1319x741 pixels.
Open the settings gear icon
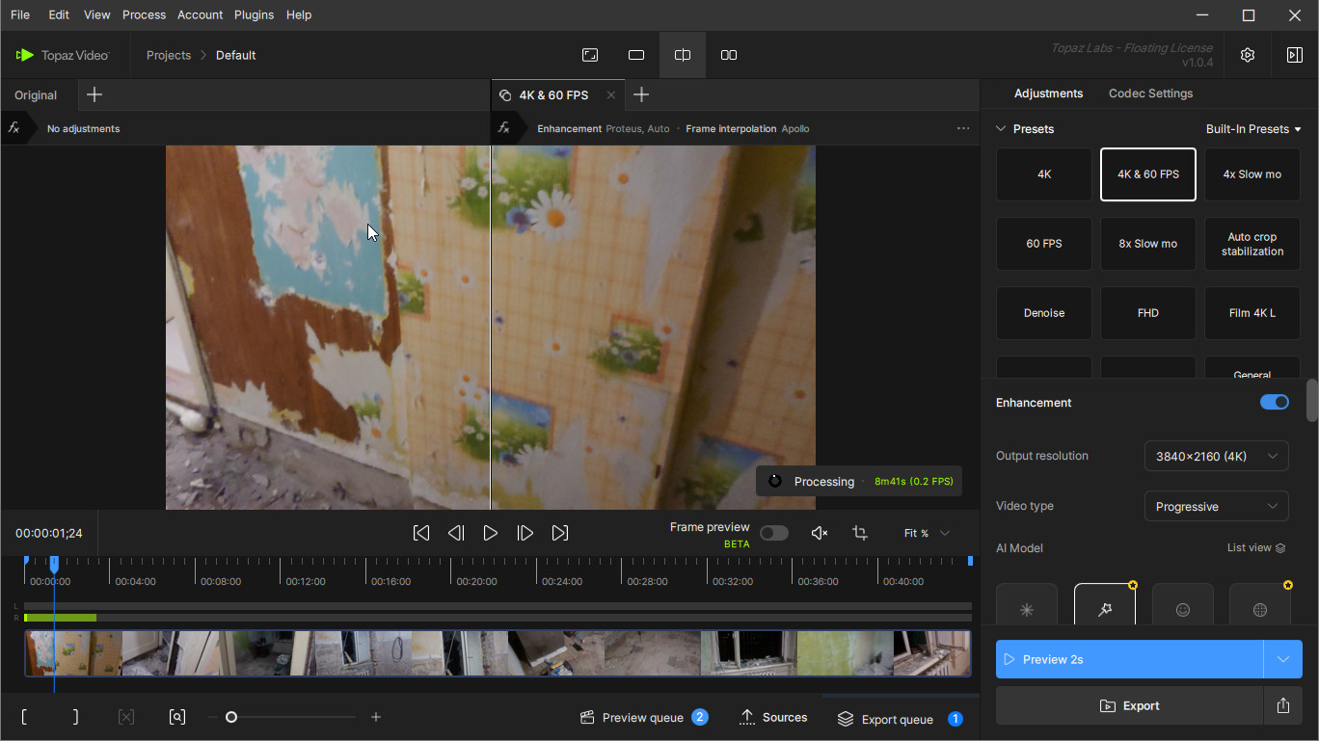click(x=1248, y=55)
